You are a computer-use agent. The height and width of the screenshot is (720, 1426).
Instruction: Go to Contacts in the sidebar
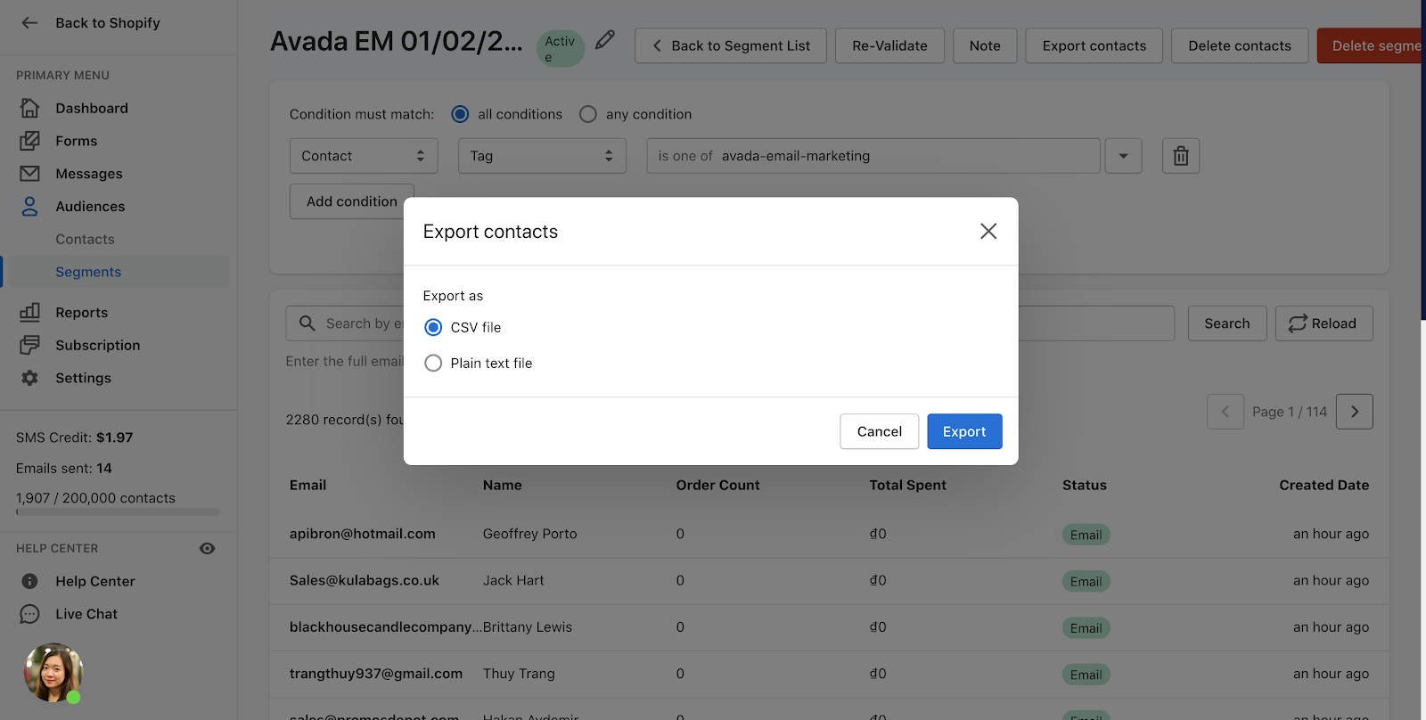coord(85,239)
